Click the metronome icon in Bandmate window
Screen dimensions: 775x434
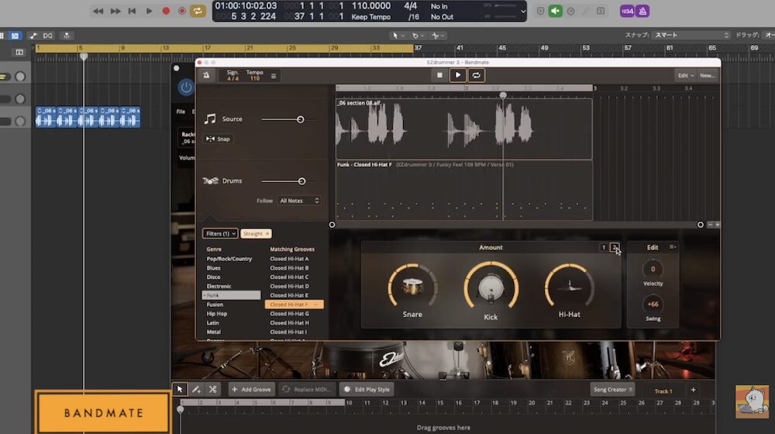[207, 76]
